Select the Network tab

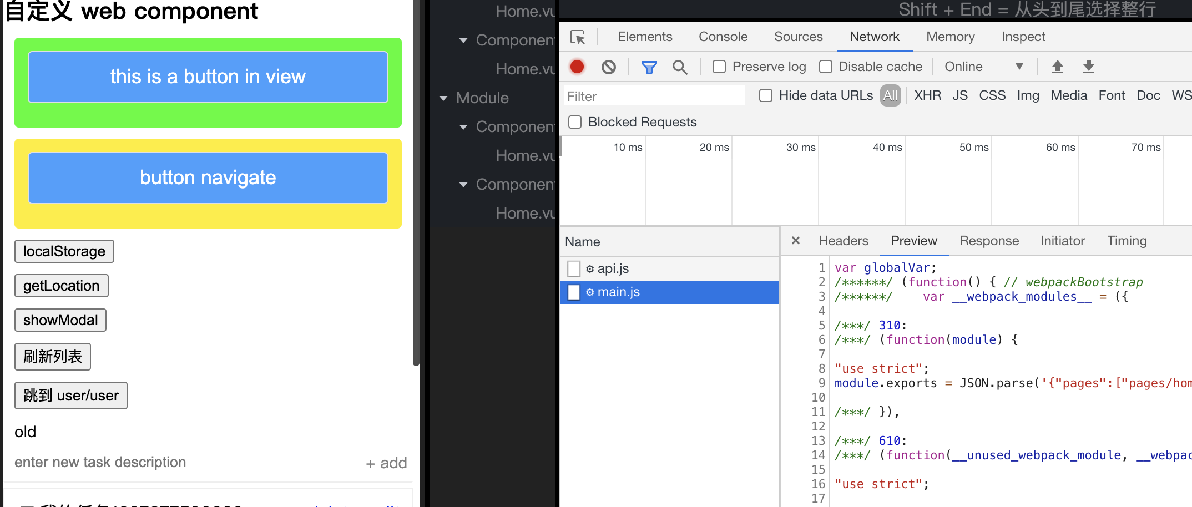[x=875, y=37]
